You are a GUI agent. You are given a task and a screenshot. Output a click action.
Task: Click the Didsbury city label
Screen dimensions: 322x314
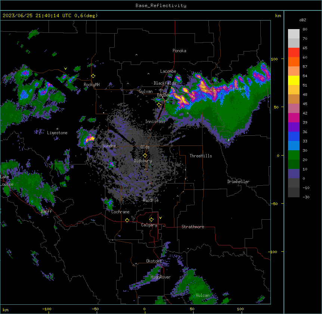(x=143, y=161)
